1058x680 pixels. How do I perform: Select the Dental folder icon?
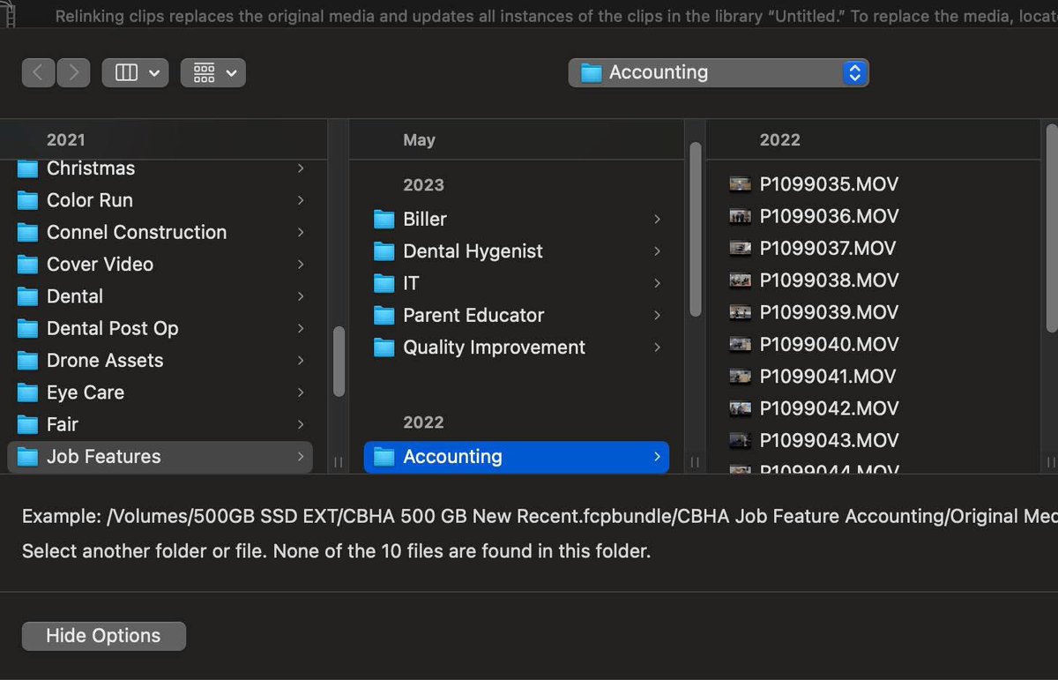click(x=29, y=297)
